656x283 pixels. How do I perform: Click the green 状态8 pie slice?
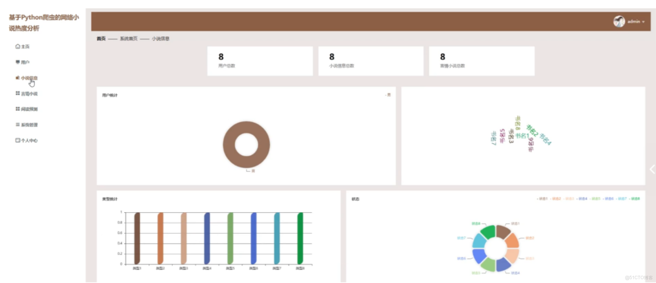pyautogui.click(x=488, y=232)
